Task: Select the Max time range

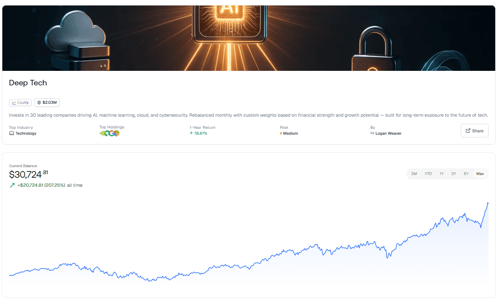Action: pyautogui.click(x=480, y=174)
